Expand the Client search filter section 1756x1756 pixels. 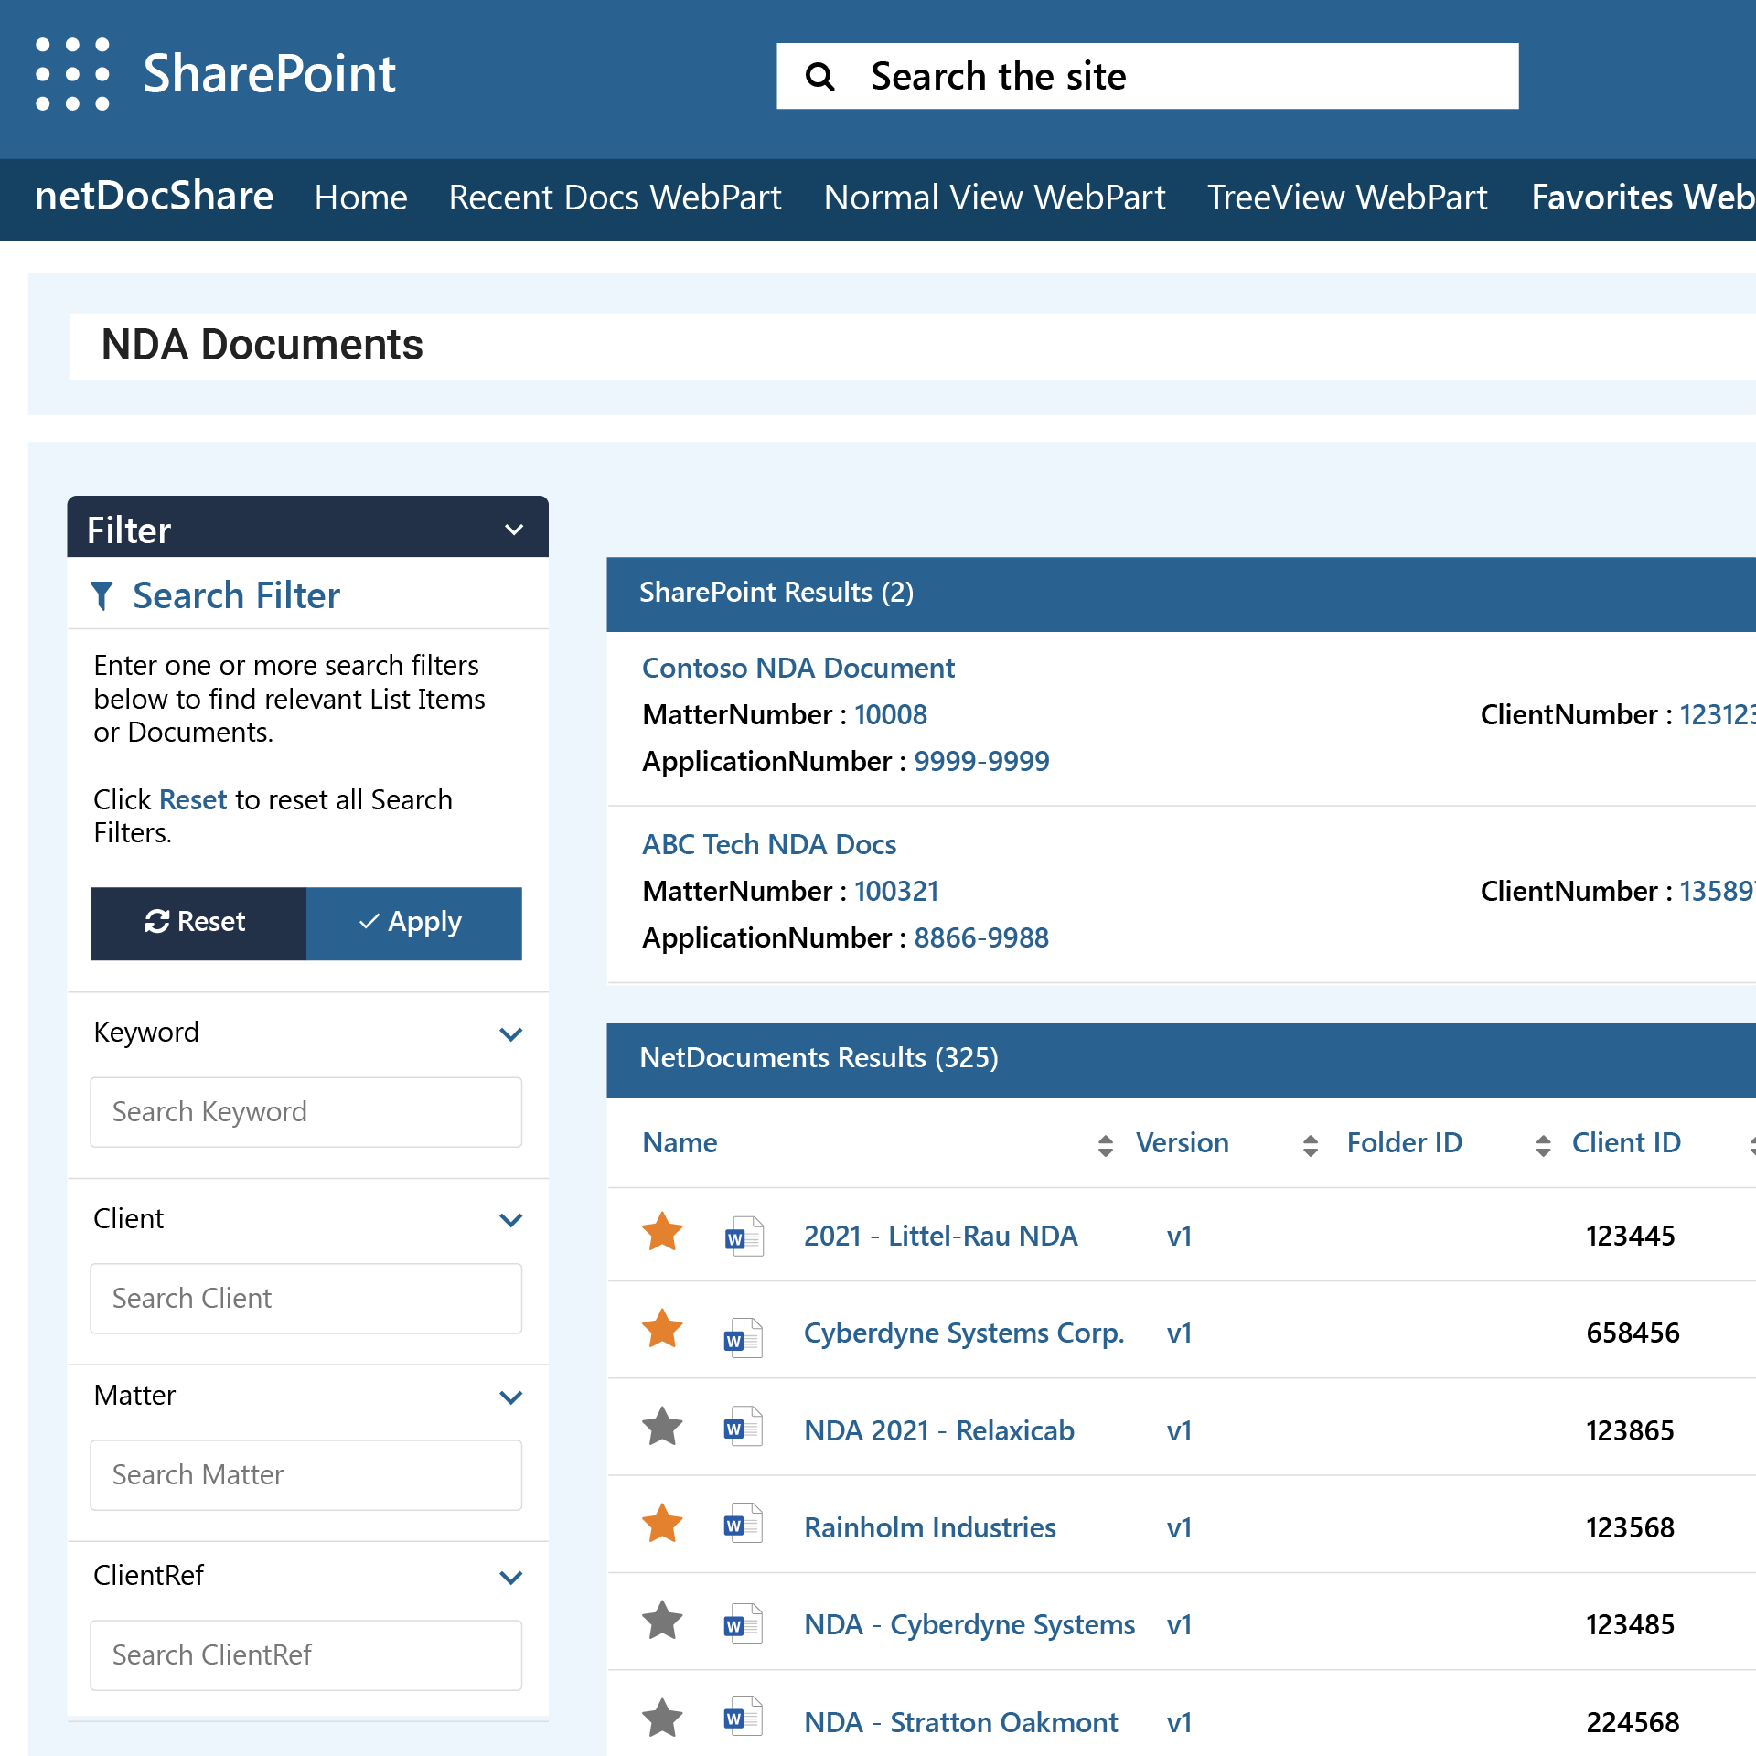(x=511, y=1219)
